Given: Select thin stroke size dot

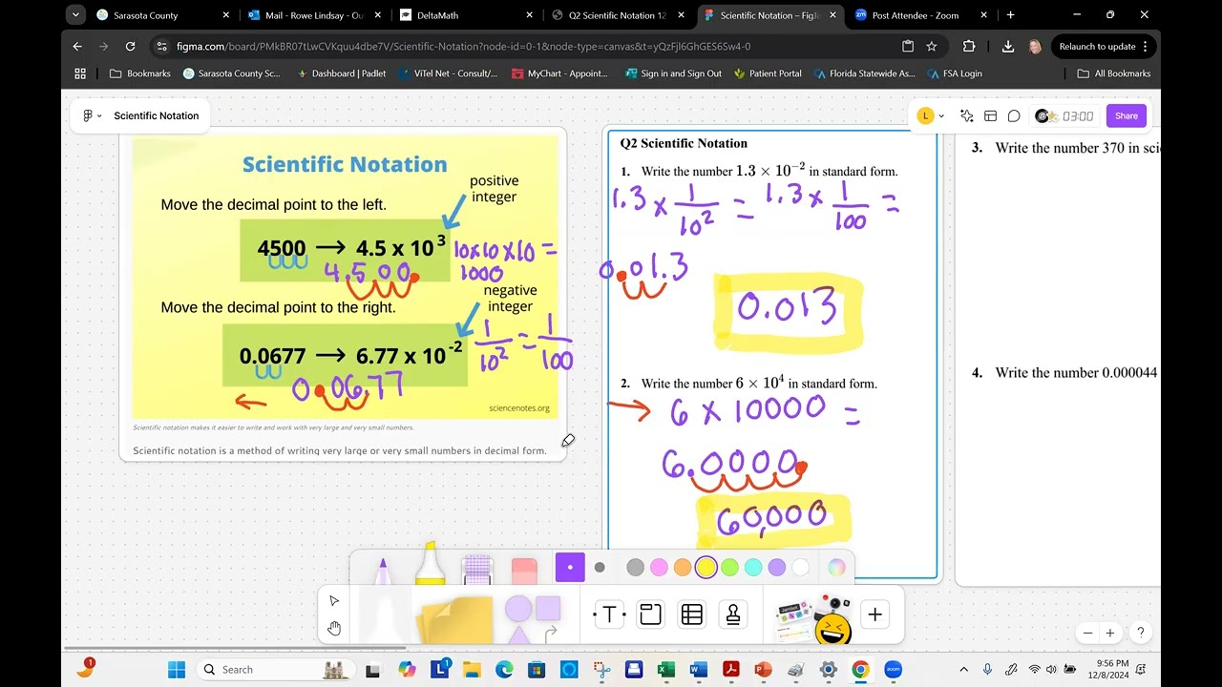Looking at the screenshot, I should click(600, 567).
